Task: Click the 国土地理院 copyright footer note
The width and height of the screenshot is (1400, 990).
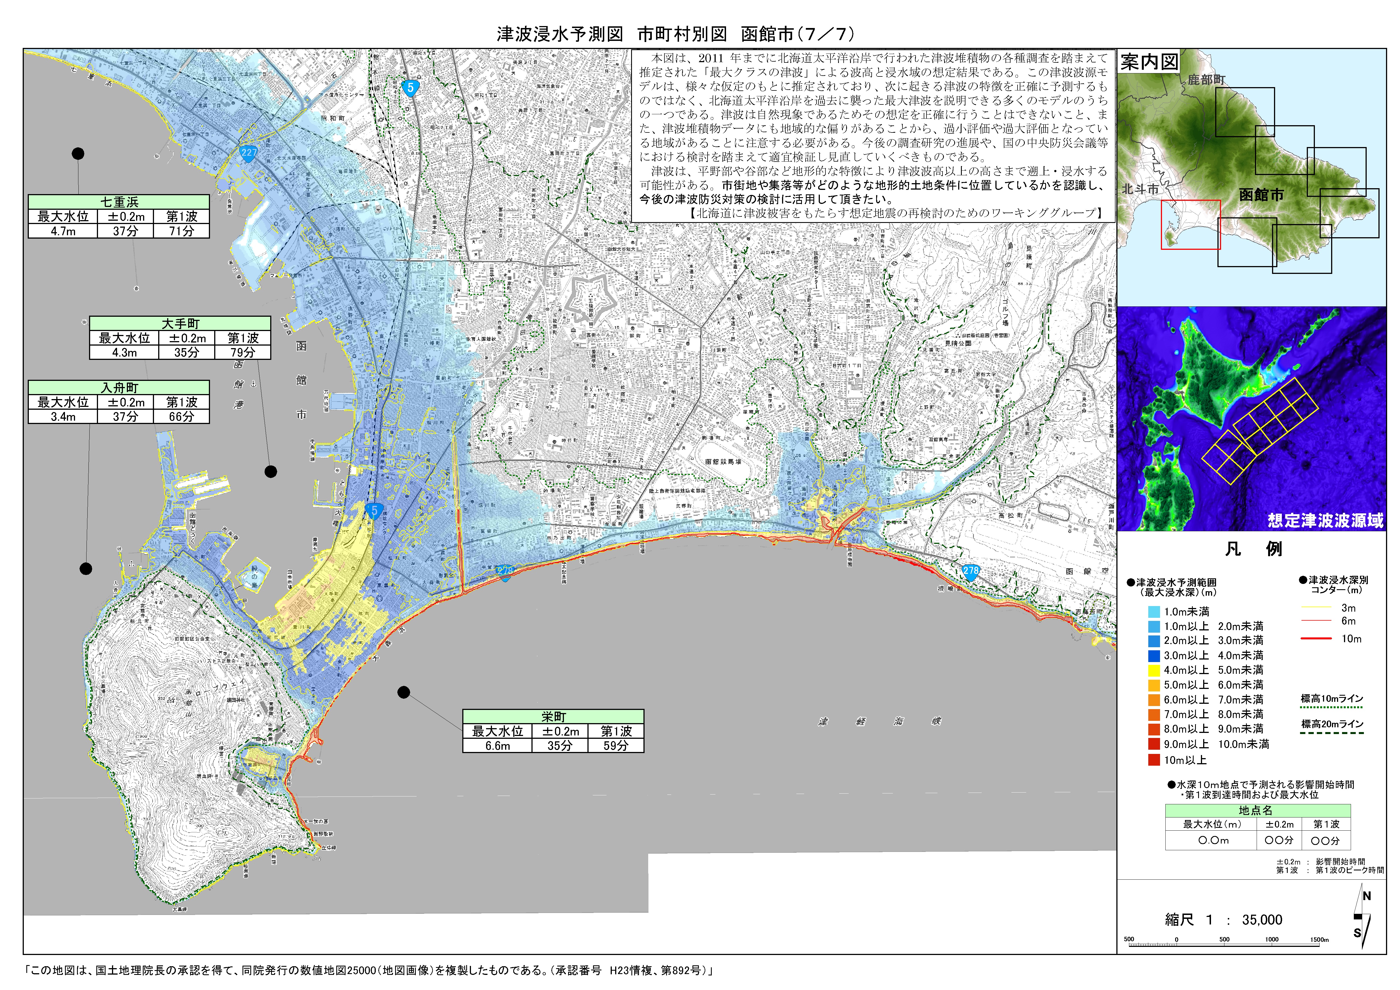Action: [369, 970]
